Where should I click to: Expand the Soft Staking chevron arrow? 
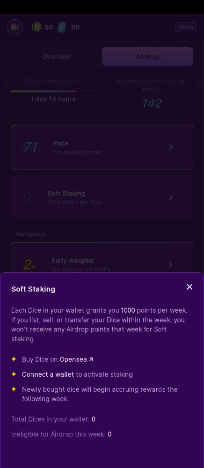pyautogui.click(x=171, y=197)
